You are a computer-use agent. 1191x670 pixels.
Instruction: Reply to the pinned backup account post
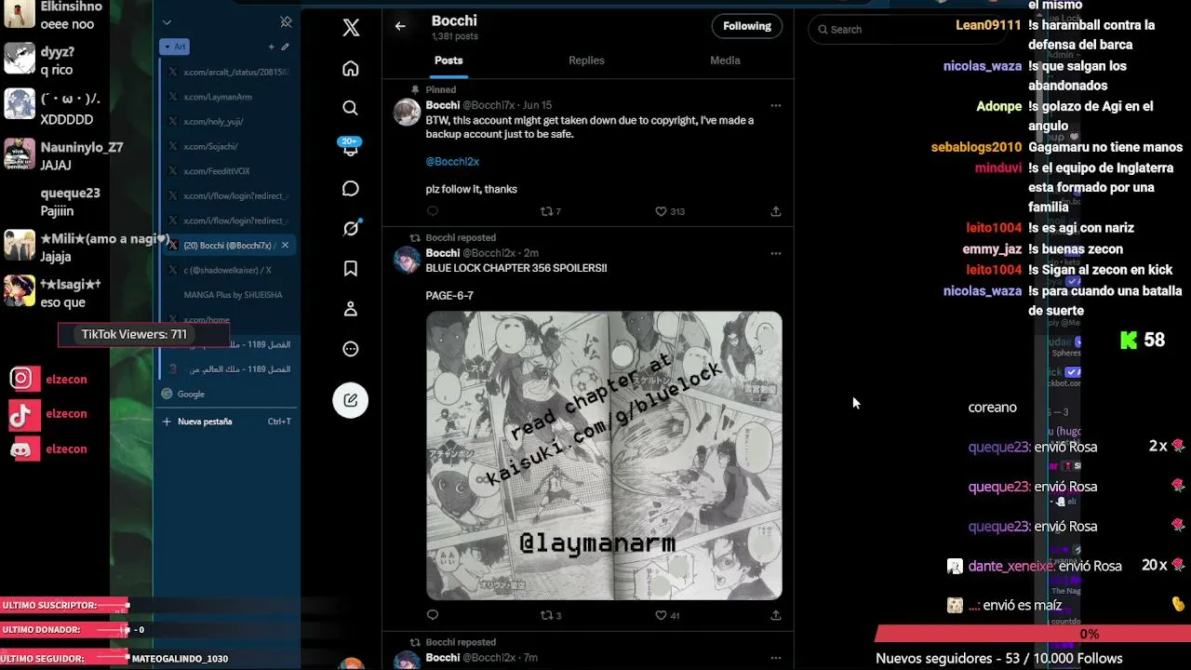pyautogui.click(x=433, y=211)
